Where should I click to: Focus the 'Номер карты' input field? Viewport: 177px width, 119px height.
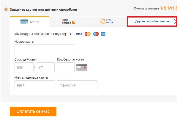coord(45,49)
